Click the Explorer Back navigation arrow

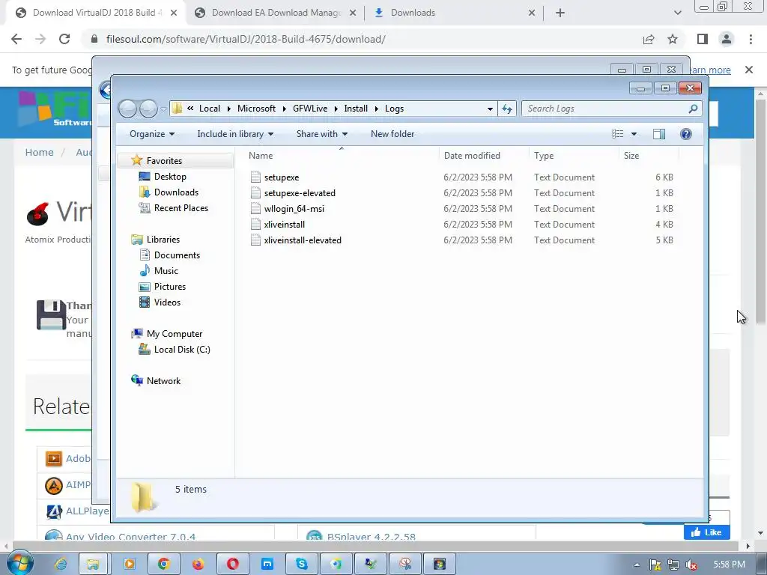[127, 109]
